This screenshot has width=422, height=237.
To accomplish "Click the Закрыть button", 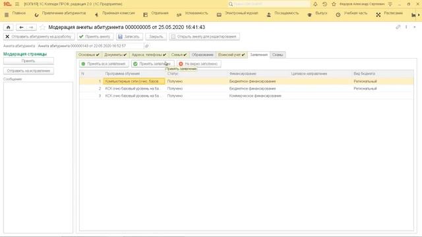I will [156, 37].
